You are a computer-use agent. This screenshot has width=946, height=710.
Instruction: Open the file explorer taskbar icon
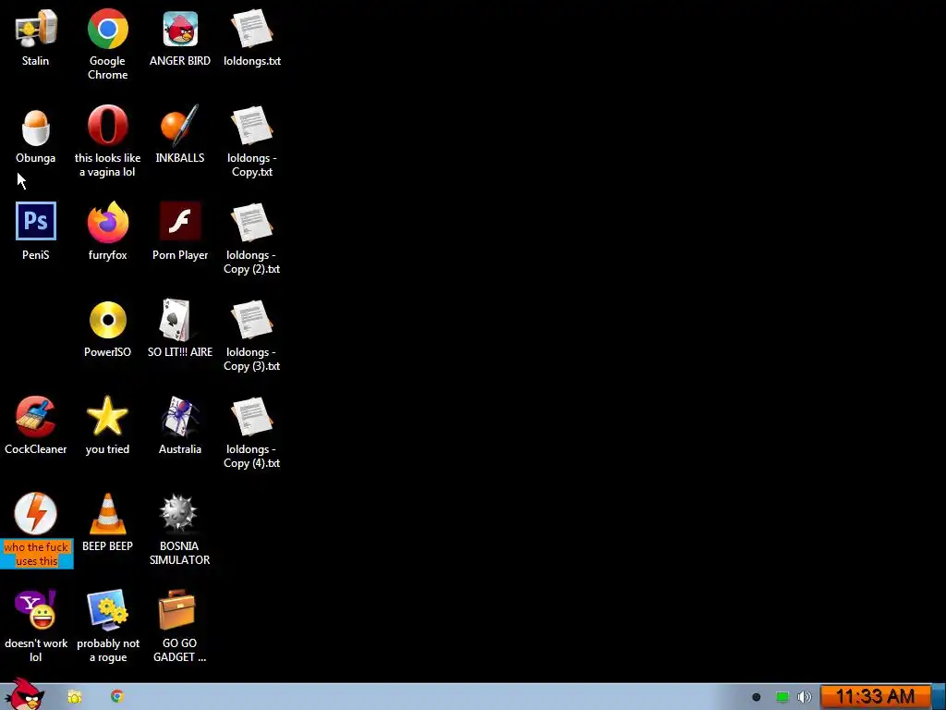click(74, 697)
